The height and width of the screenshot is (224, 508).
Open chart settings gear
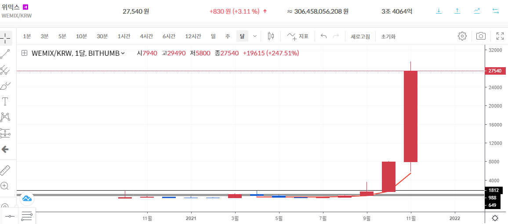coord(462,36)
